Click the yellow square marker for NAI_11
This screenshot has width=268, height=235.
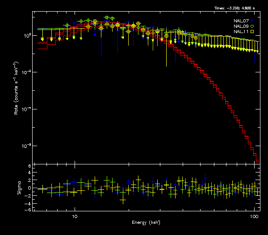tap(252, 32)
